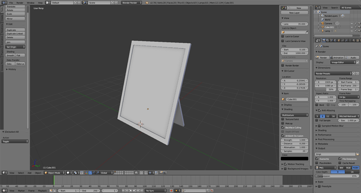Screen dimensions: 361x193
Task: Toggle the 3D manipulator widget icon
Action: [x=86, y=173]
